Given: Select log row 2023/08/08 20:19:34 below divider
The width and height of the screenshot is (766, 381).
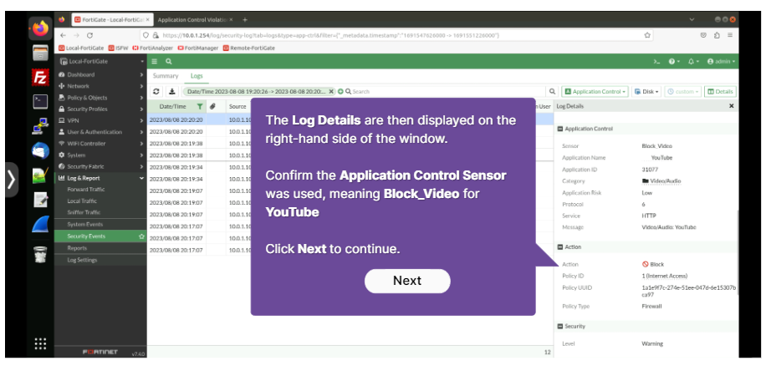Looking at the screenshot, I should coord(350,167).
